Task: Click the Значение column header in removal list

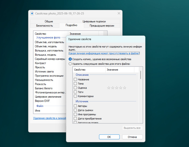Action: [112, 70]
